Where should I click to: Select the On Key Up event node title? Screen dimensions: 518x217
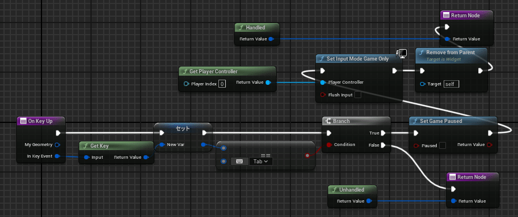[40, 121]
